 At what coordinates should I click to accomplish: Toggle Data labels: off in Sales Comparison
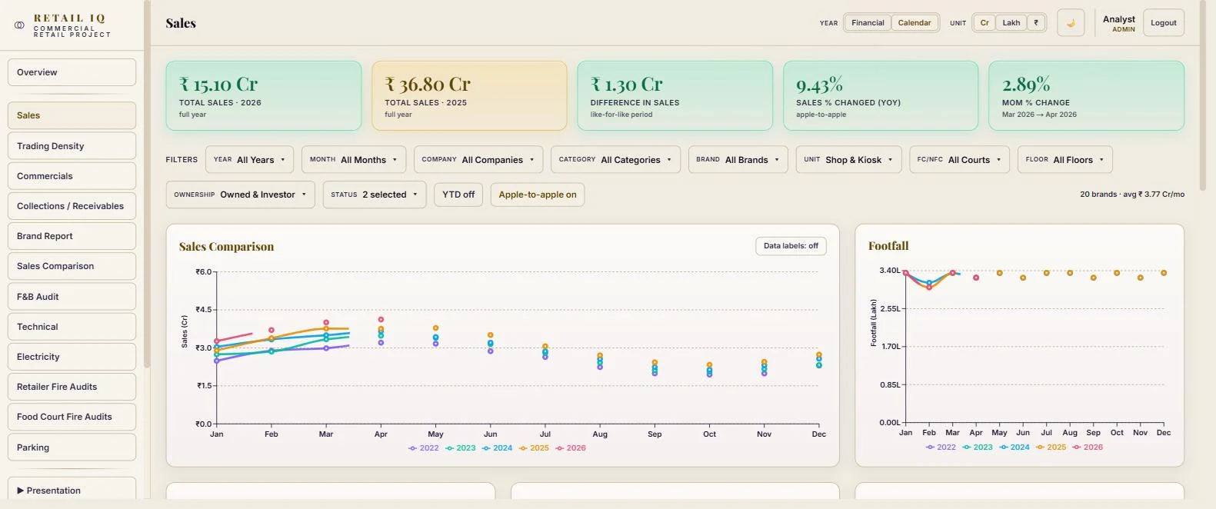point(791,246)
